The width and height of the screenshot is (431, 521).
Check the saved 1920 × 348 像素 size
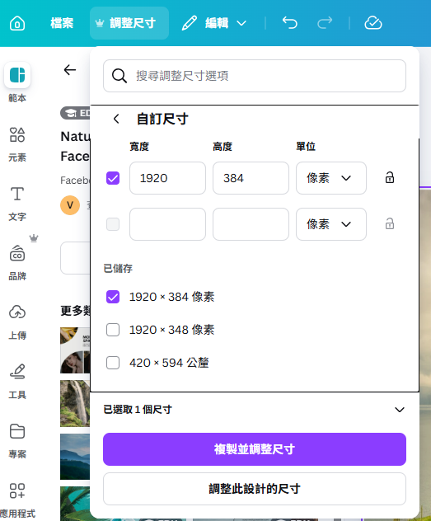point(113,330)
